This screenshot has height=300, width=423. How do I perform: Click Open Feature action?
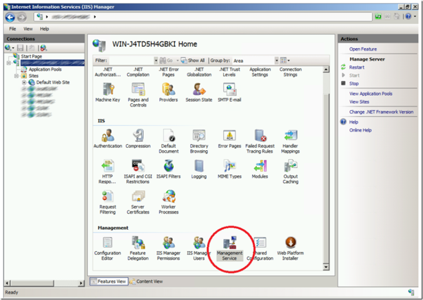tap(363, 49)
